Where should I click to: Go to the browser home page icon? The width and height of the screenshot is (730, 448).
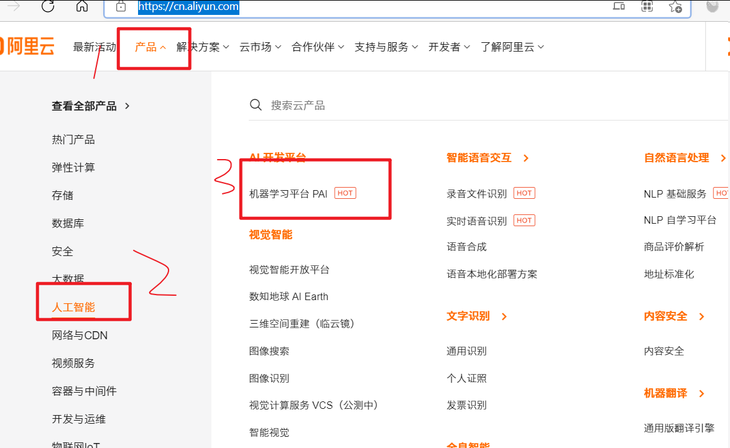coord(82,6)
